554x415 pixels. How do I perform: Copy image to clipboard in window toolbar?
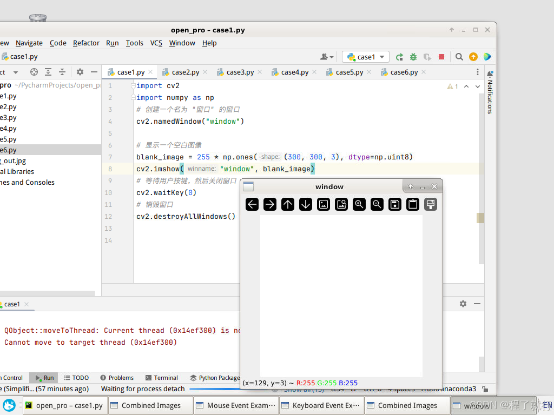[x=413, y=204]
